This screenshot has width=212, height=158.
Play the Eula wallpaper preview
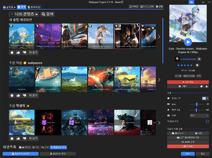click(x=188, y=42)
